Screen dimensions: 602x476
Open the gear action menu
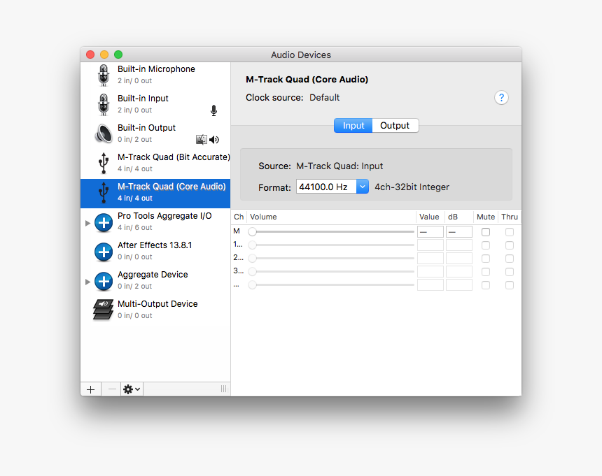click(x=132, y=389)
